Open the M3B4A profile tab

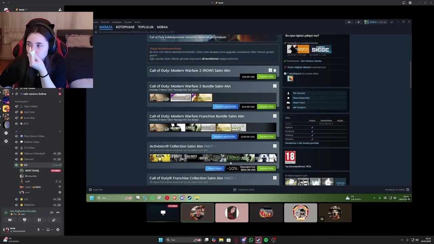pos(162,27)
